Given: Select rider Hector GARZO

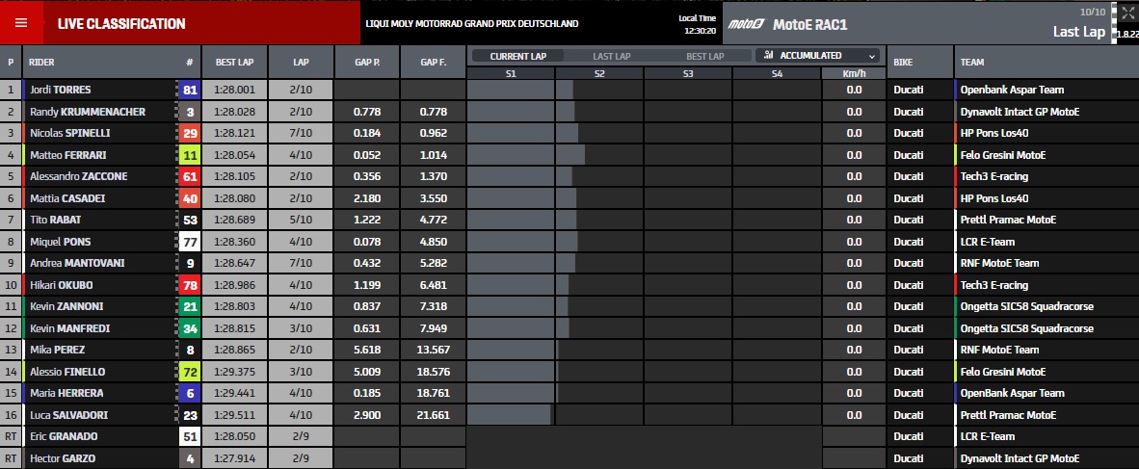Looking at the screenshot, I should [x=63, y=458].
